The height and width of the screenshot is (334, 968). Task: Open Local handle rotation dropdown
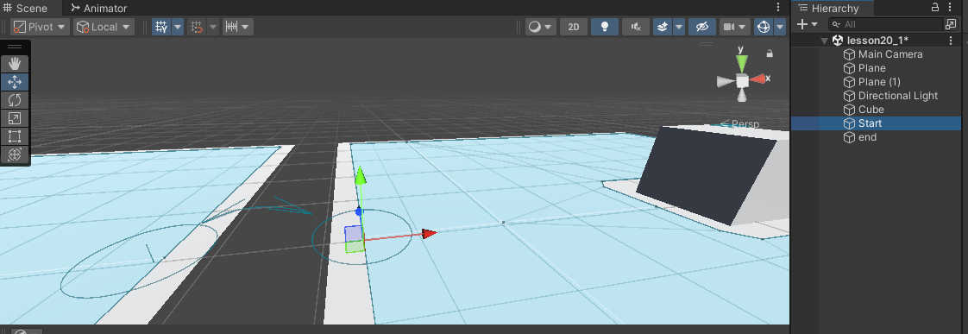point(104,27)
